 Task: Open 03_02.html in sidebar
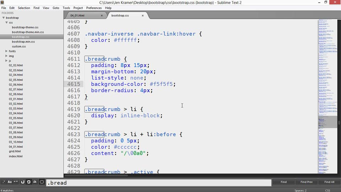tap(16, 104)
